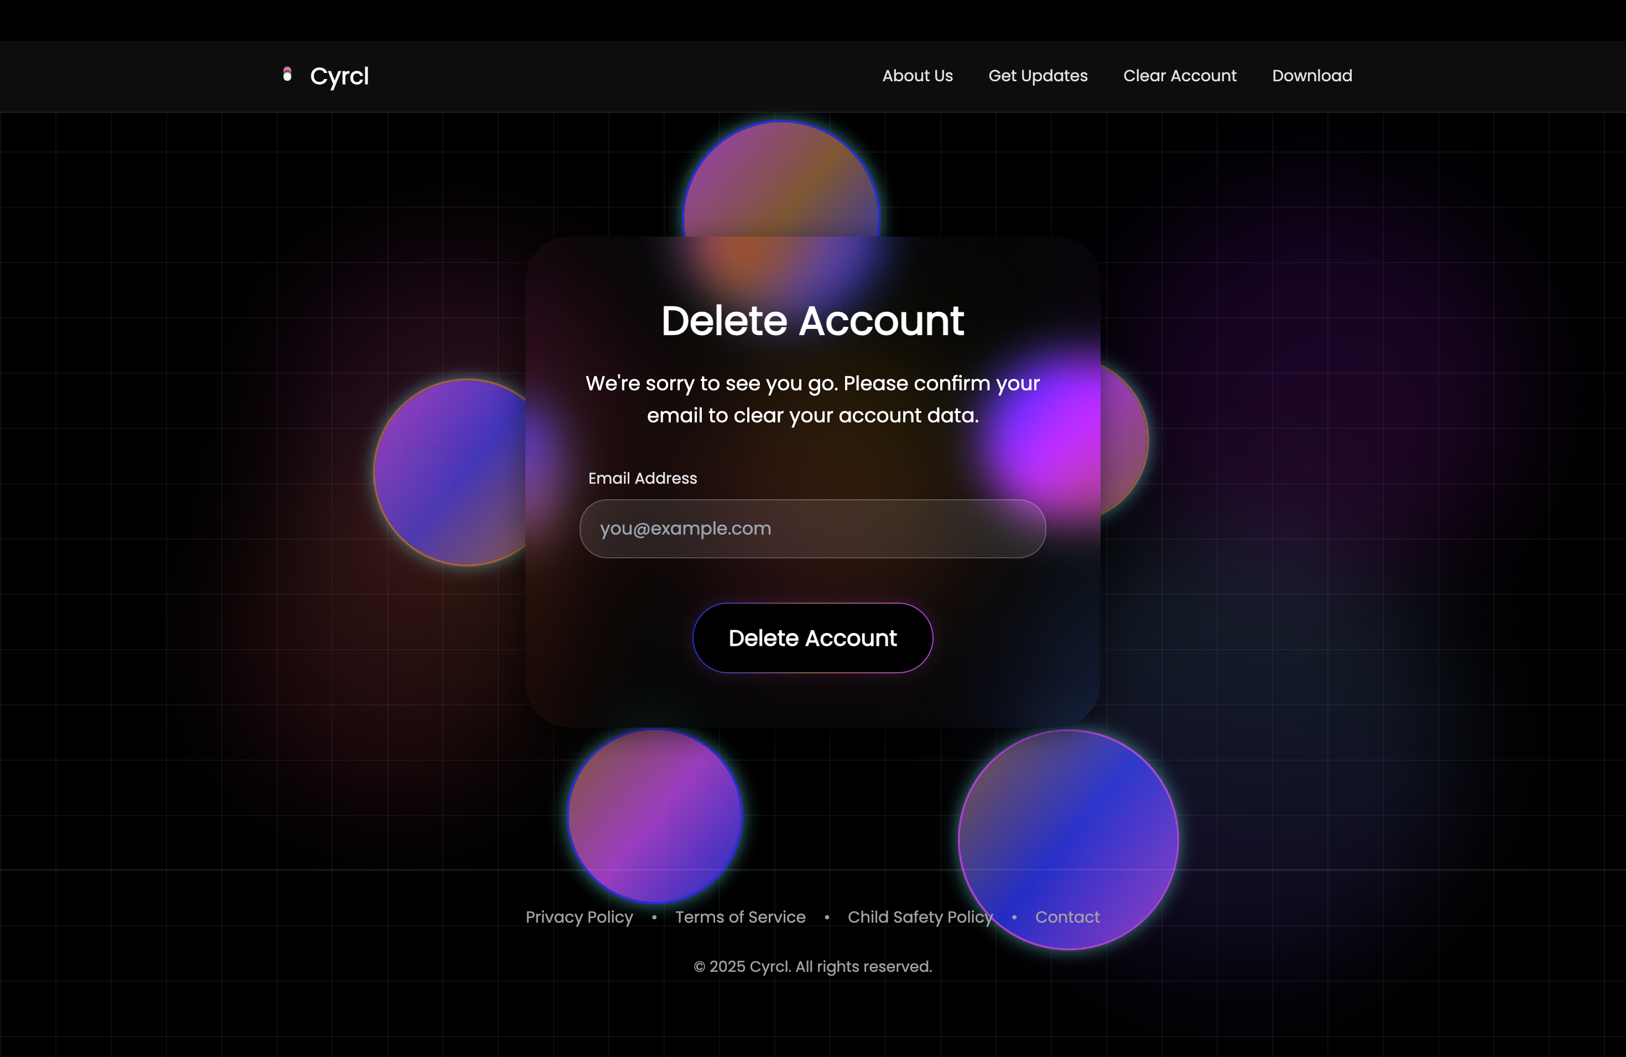Open Child Safety Policy link

point(920,917)
